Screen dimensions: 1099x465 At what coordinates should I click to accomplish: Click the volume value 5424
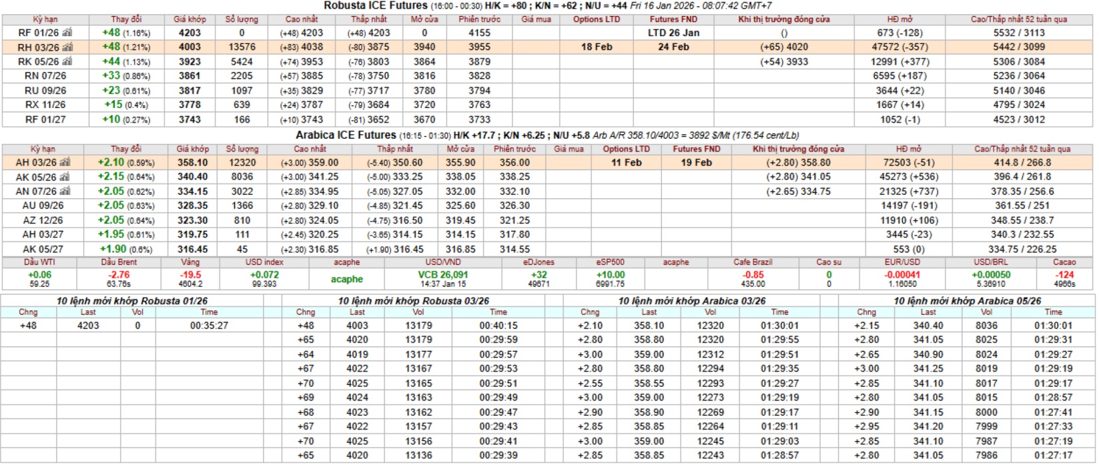(x=242, y=61)
